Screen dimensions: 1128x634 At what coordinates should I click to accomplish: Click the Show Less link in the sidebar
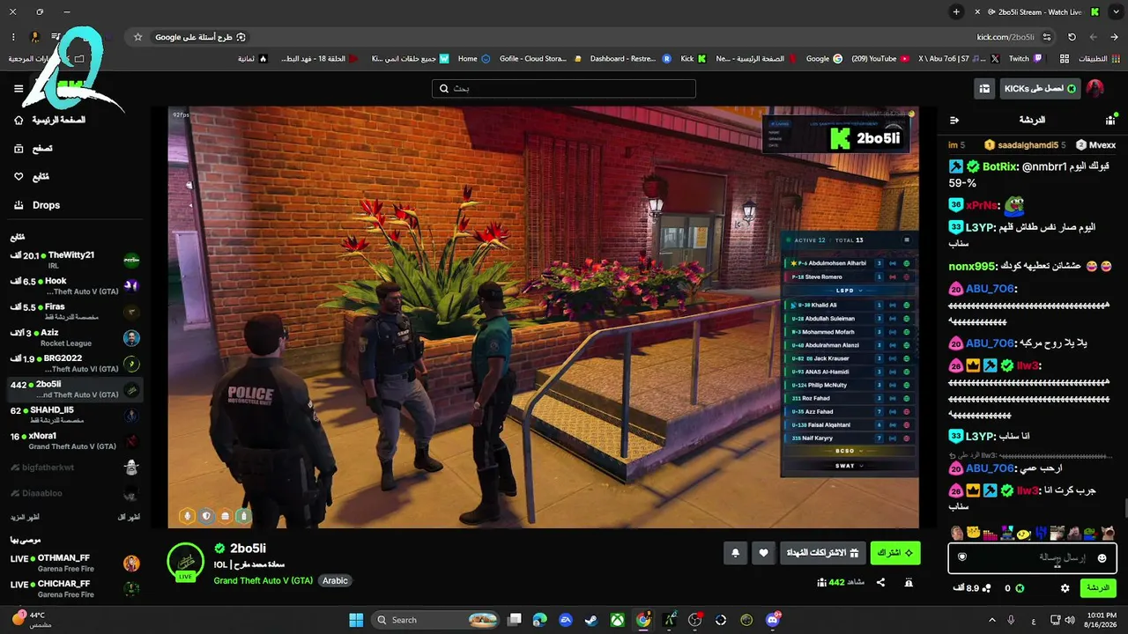click(129, 517)
